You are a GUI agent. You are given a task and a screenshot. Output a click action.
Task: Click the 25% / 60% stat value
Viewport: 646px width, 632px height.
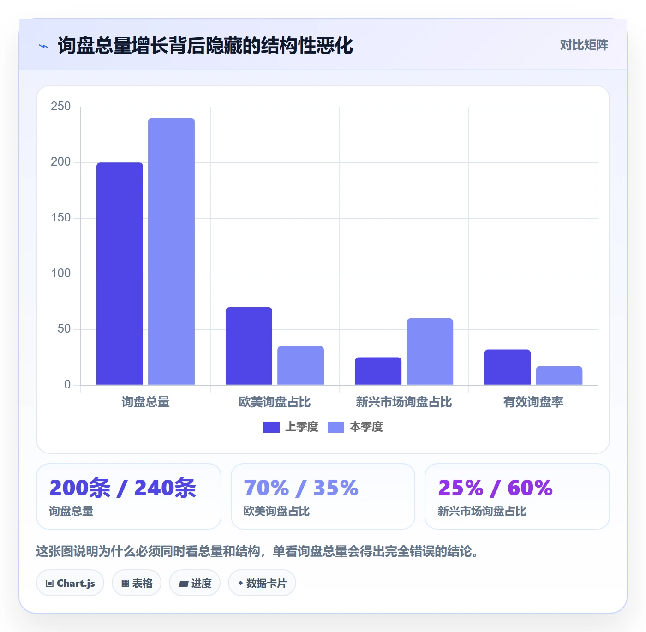[x=495, y=488]
